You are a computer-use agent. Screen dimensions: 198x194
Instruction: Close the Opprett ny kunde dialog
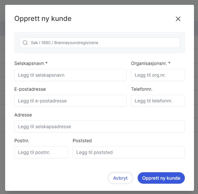pos(178,19)
